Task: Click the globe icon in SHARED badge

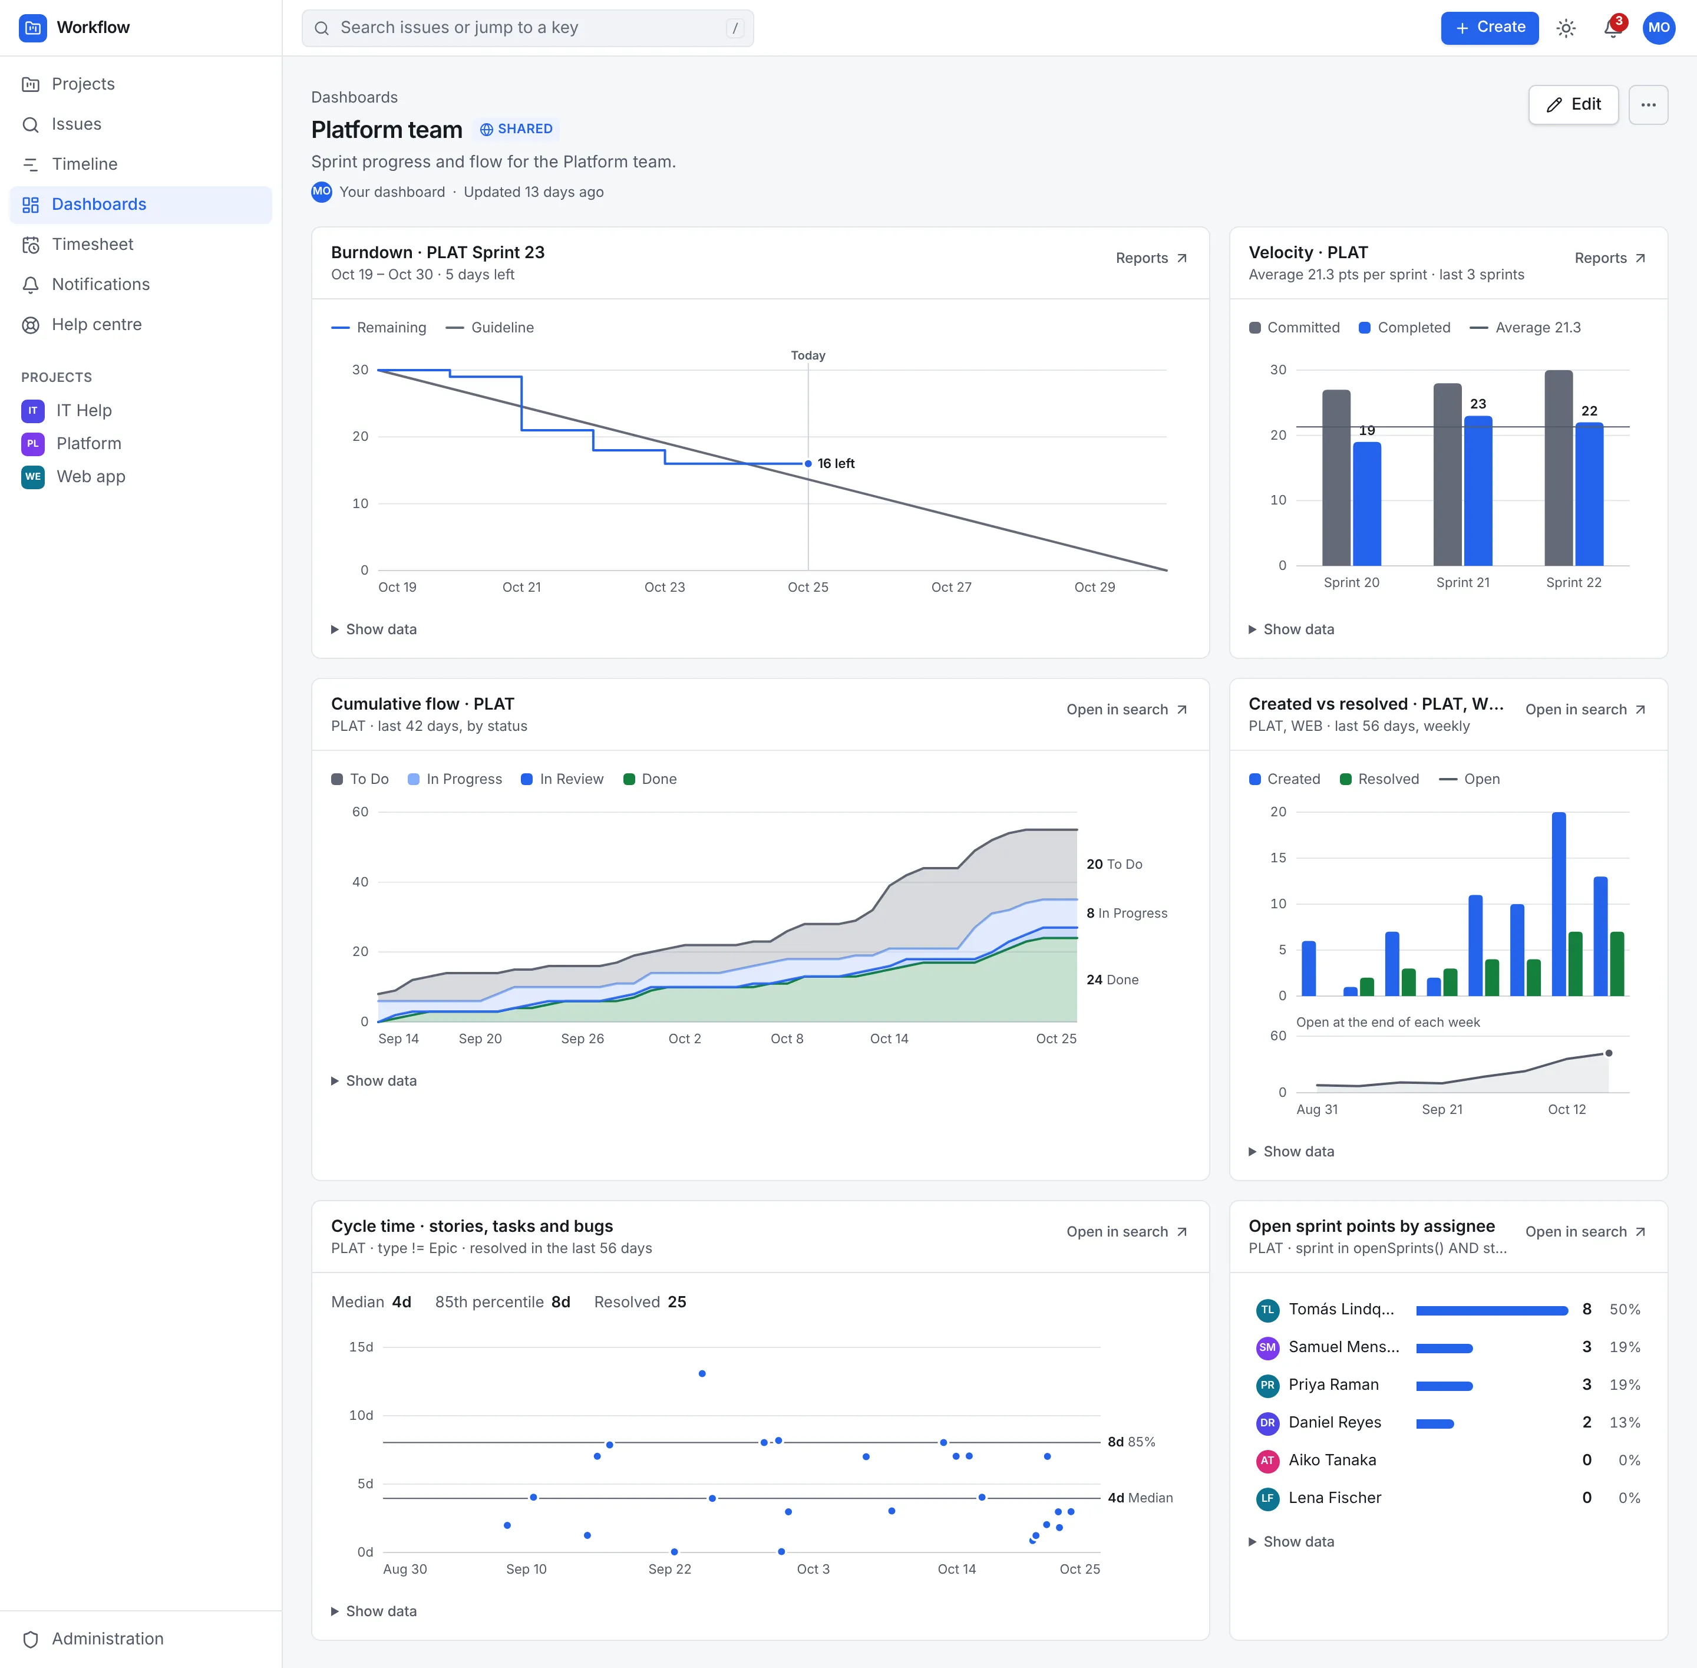Action: point(487,130)
